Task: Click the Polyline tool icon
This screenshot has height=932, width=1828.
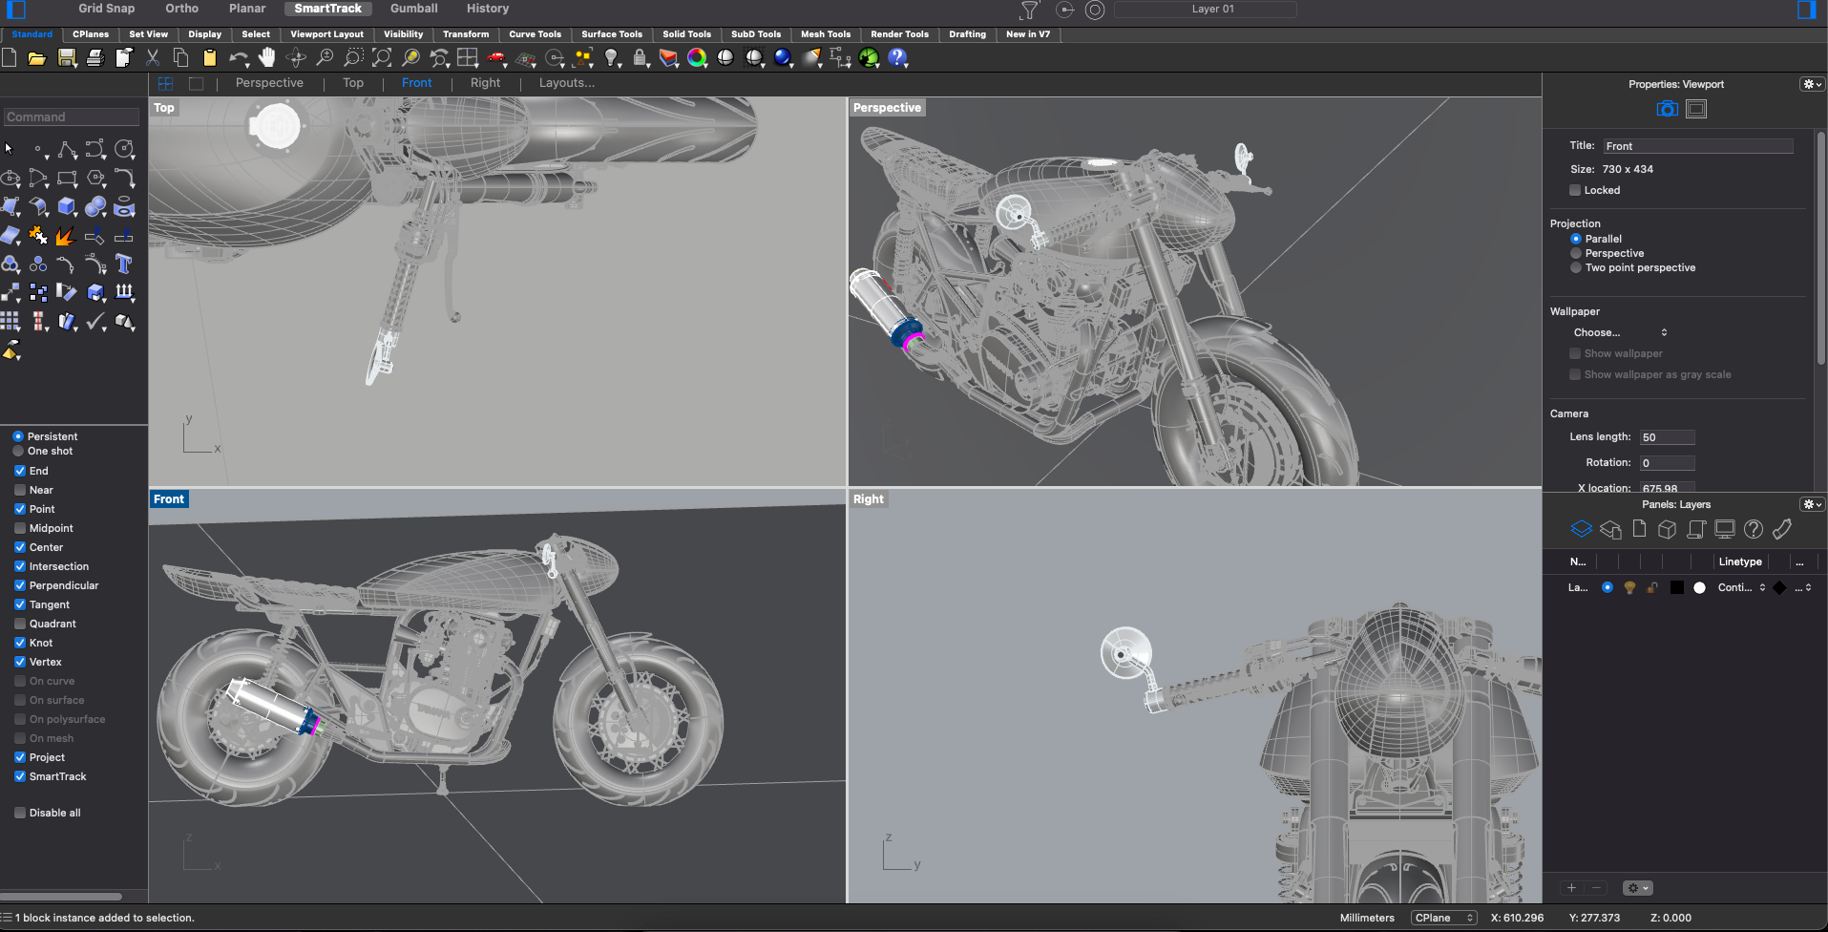Action: coord(67,150)
